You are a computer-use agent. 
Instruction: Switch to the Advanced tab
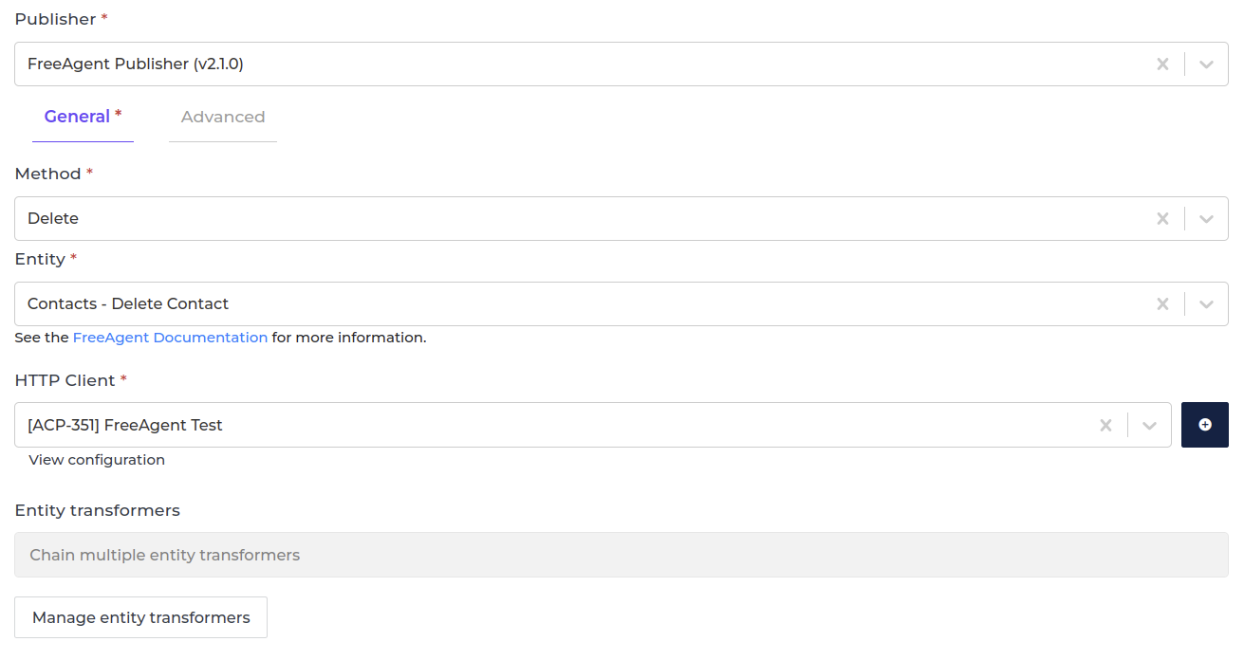[x=223, y=118]
